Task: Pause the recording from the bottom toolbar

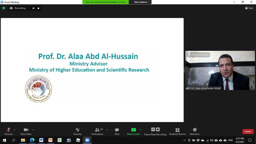Action: pyautogui.click(x=153, y=129)
